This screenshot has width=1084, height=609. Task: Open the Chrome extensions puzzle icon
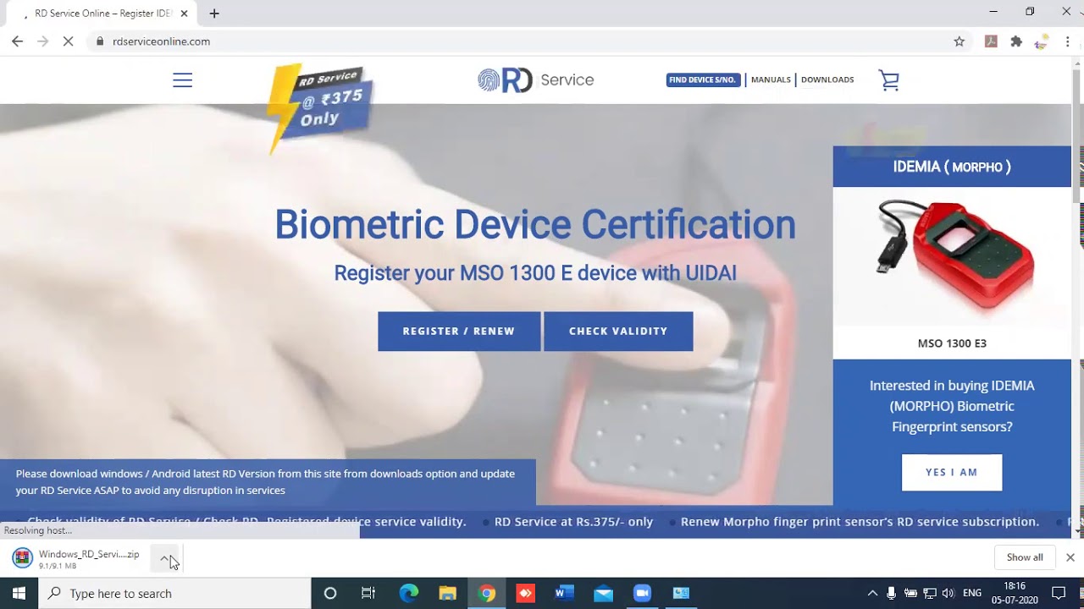(x=1016, y=41)
